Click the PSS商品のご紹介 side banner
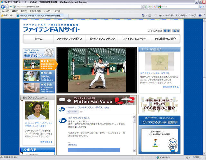This screenshot has height=160, width=206. (159, 105)
